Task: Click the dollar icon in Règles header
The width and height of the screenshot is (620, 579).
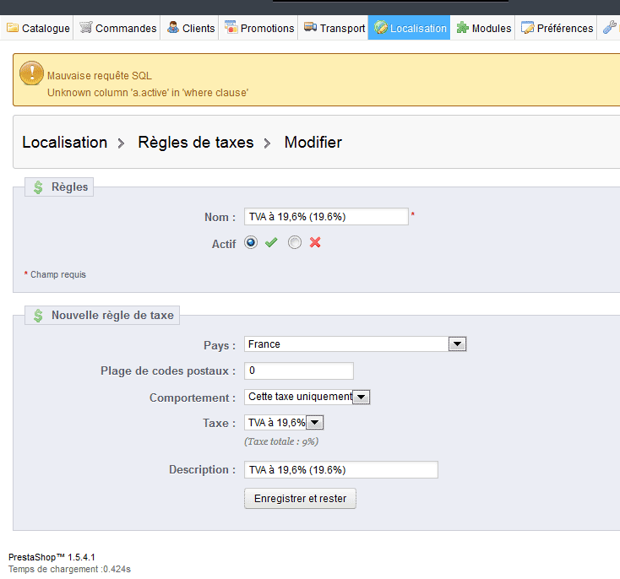Action: (x=38, y=187)
